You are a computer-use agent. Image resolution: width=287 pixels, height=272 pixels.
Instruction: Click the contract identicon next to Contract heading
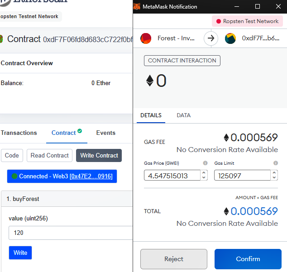pos(1,39)
